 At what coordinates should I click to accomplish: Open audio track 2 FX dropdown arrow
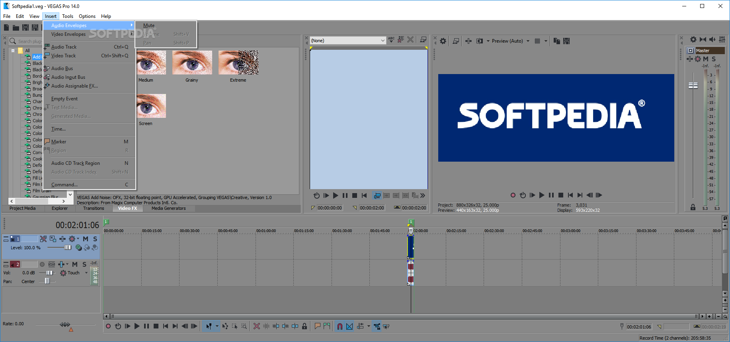[x=67, y=264]
